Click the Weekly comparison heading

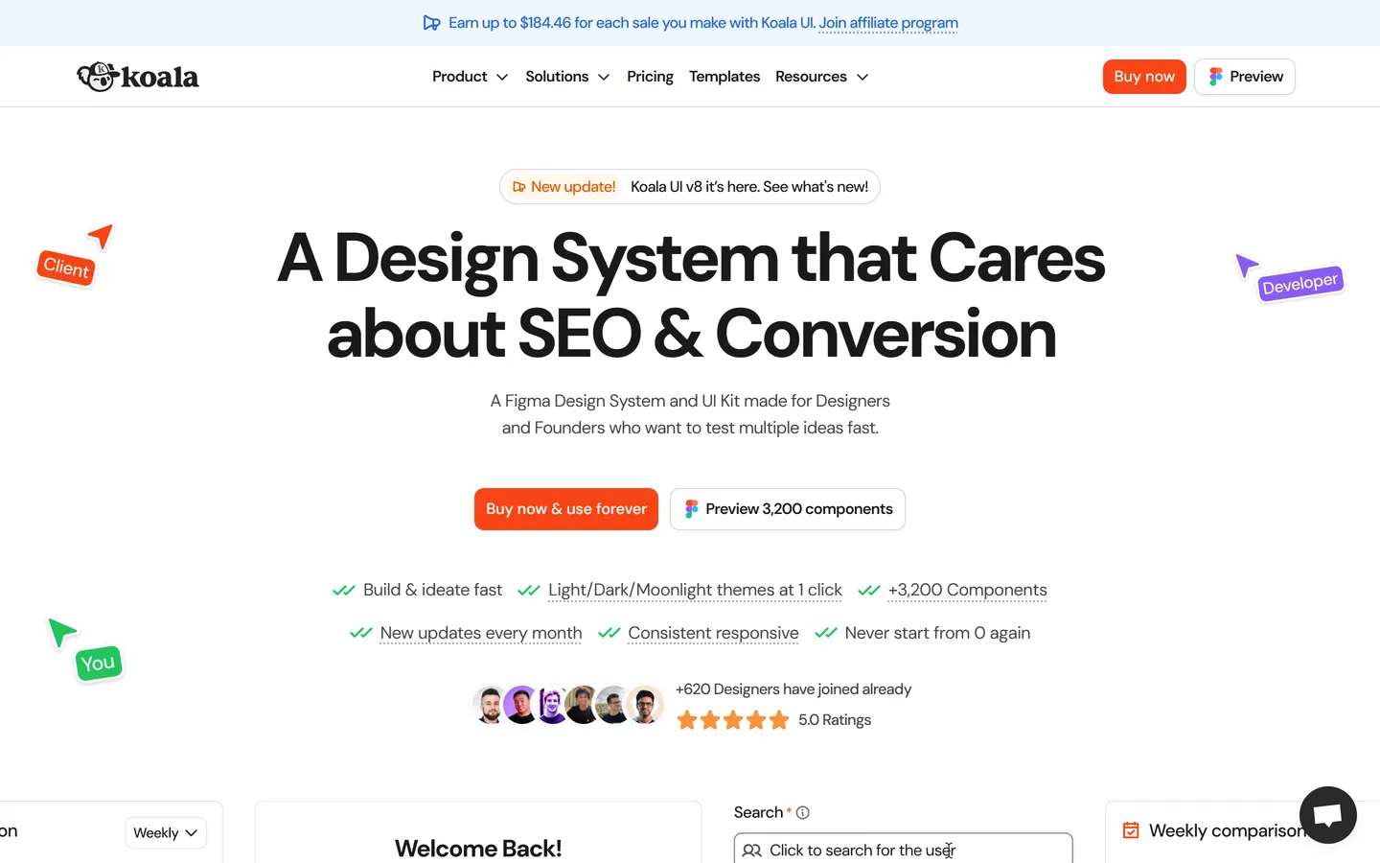pyautogui.click(x=1230, y=830)
